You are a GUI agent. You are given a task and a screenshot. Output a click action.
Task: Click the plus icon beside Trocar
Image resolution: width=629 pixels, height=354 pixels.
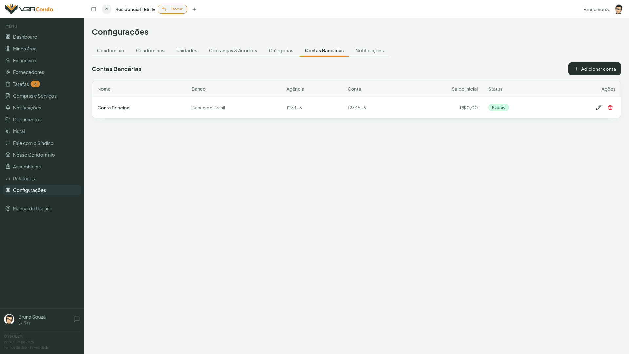(194, 9)
